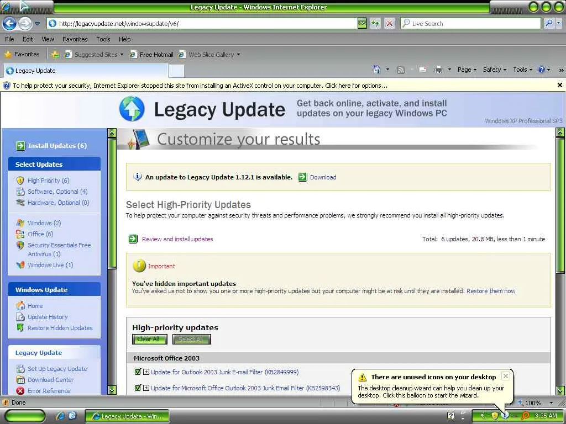Click the Office category icon in sidebar

click(20, 234)
